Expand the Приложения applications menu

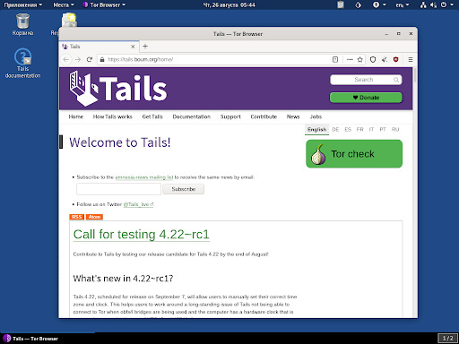[22, 4]
